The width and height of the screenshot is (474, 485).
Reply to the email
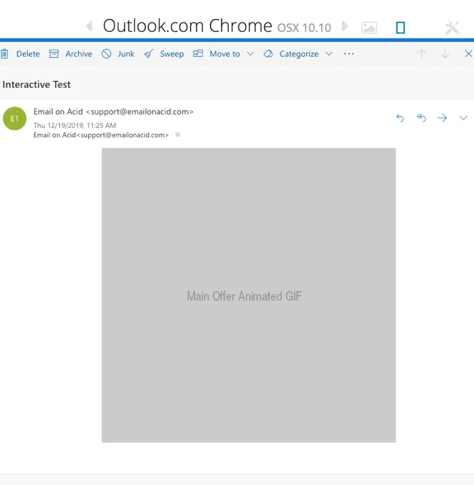tap(400, 118)
